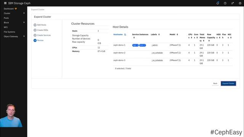The image size is (244, 137).
Task: Click the Memory 87.4 GiB value
Action: [101, 51]
